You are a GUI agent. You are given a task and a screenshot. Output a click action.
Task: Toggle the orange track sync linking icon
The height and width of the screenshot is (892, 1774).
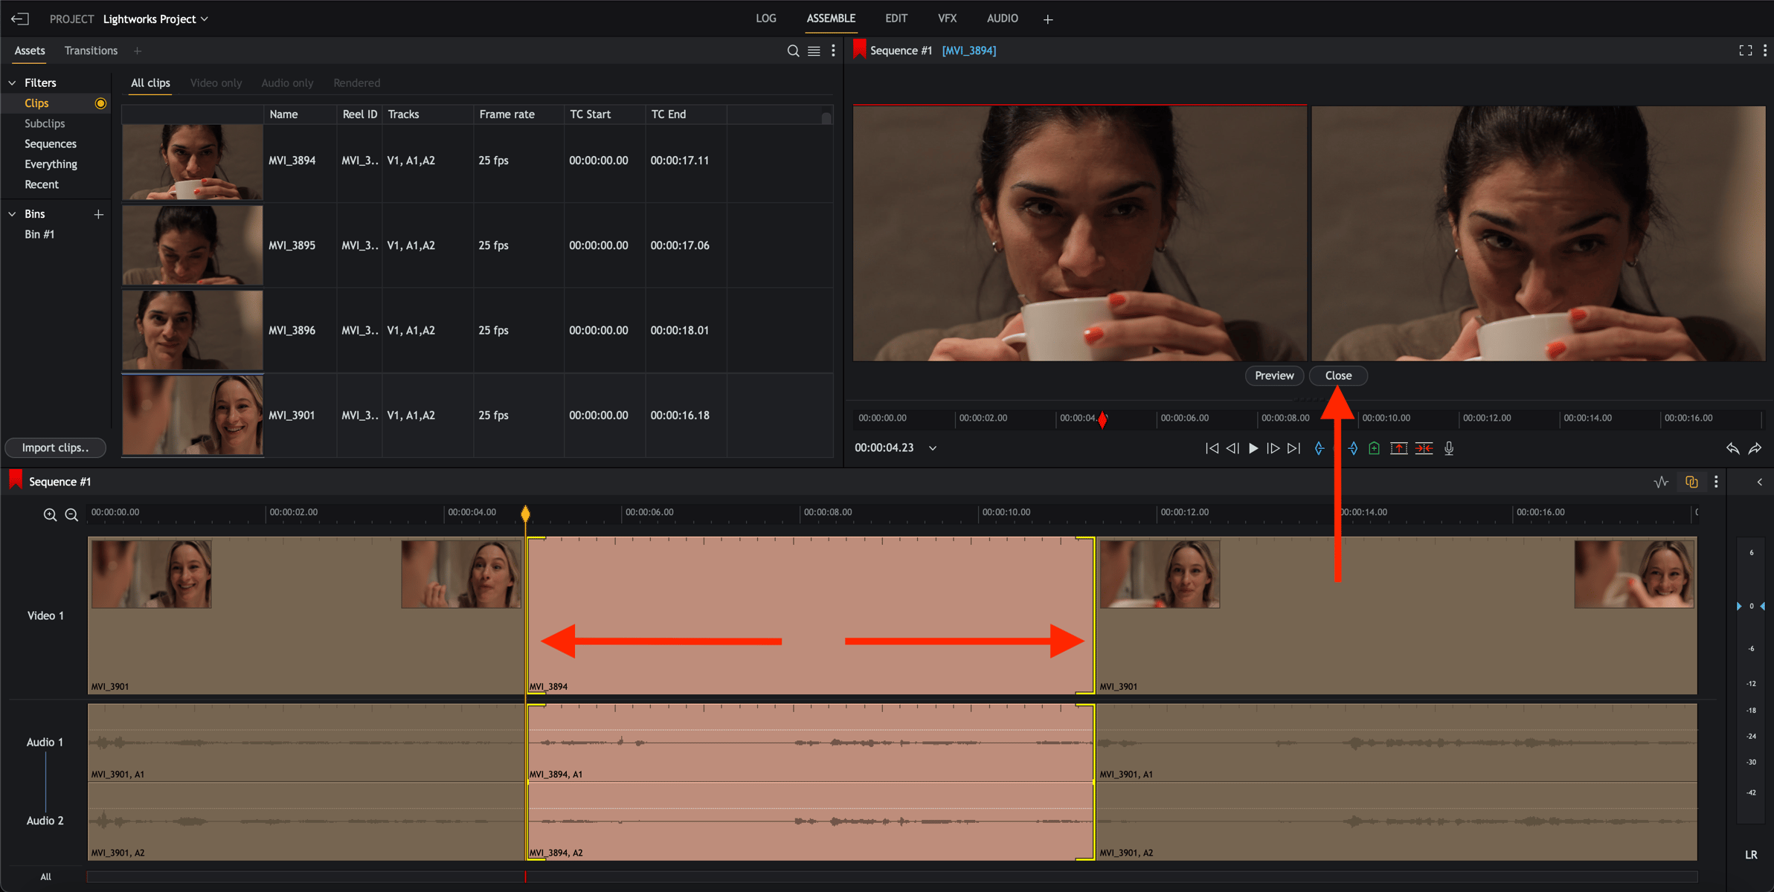[1691, 482]
